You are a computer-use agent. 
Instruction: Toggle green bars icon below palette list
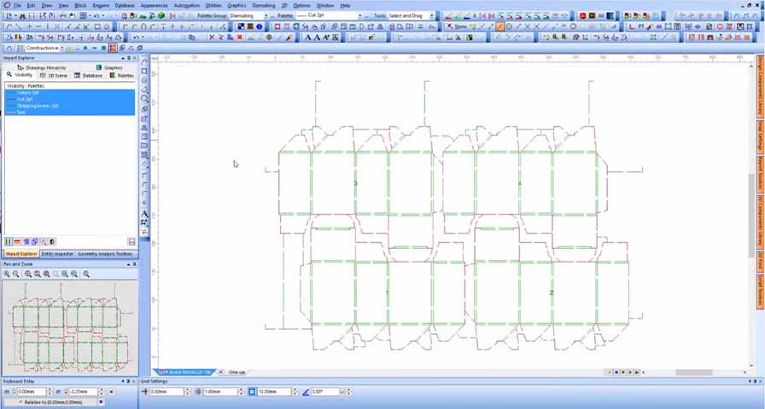coord(8,241)
